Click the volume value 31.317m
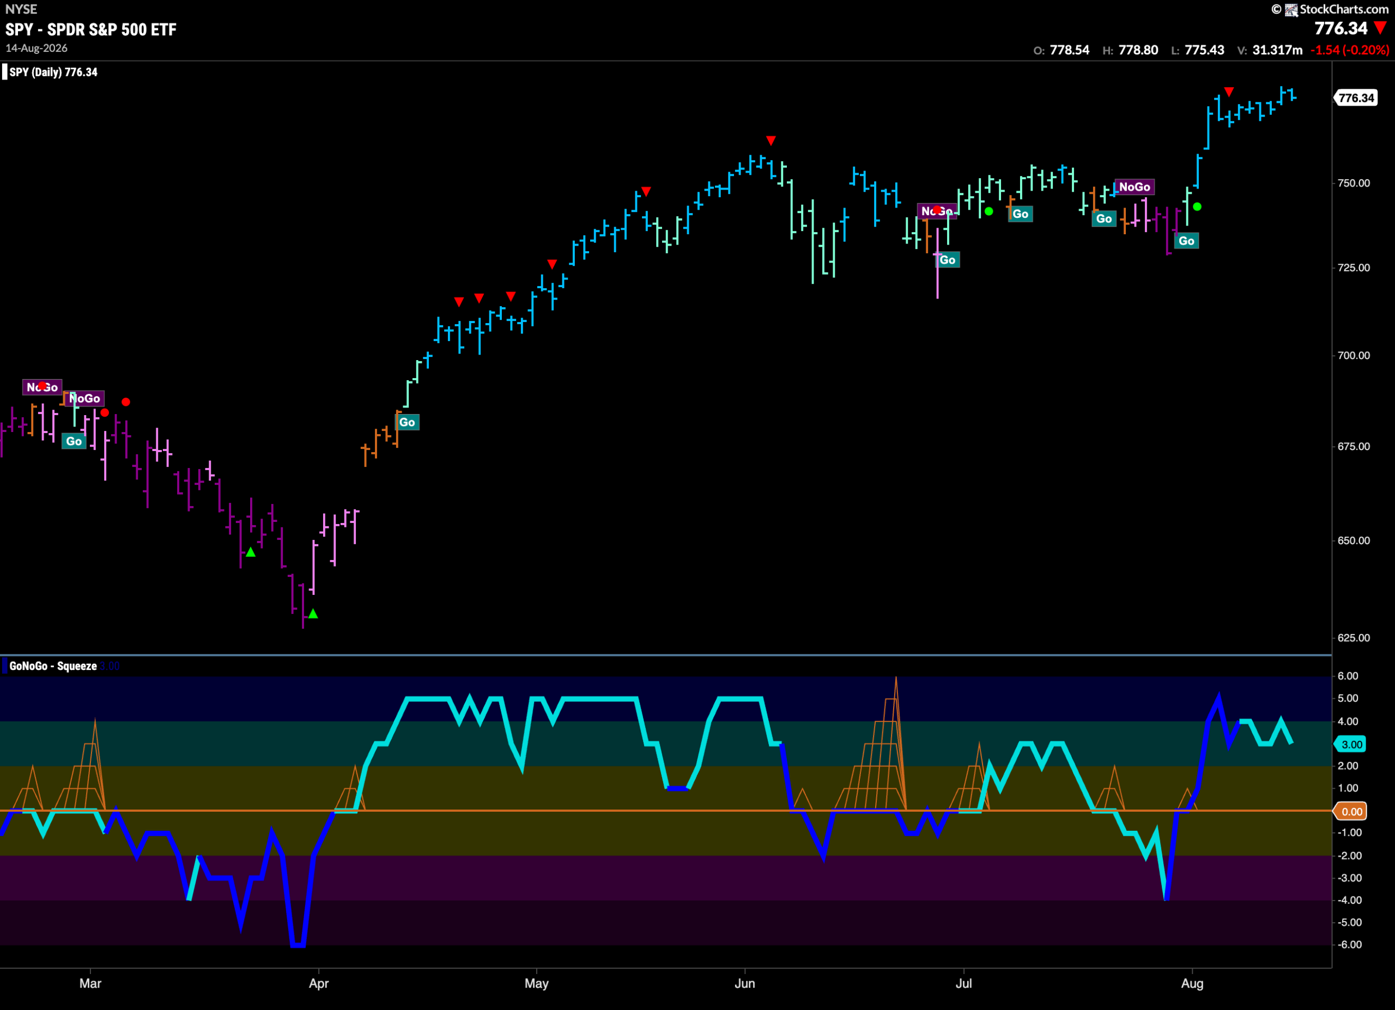Viewport: 1395px width, 1010px height. point(1277,50)
